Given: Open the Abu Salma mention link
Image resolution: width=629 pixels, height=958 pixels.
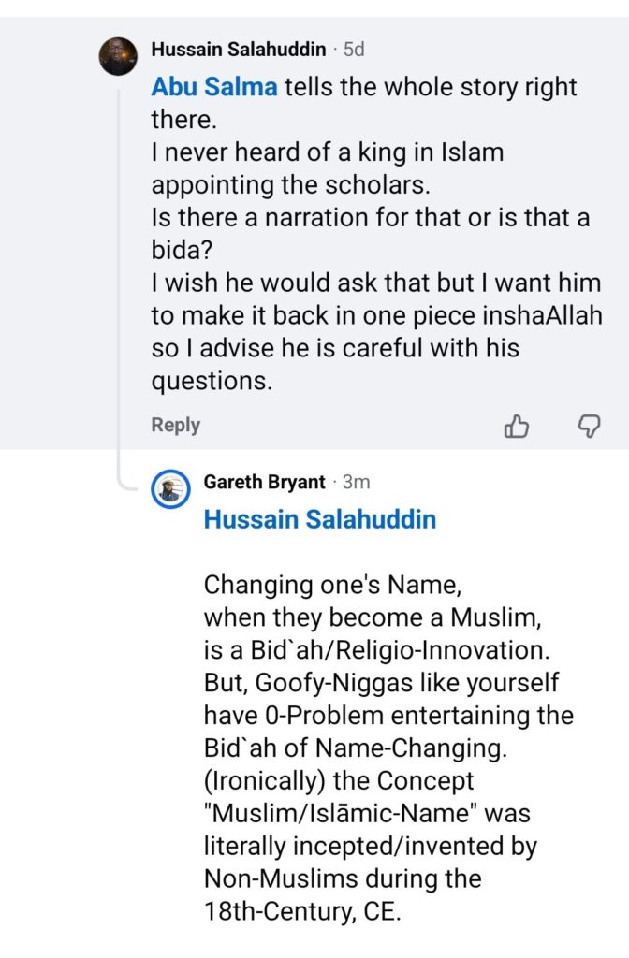Looking at the screenshot, I should coord(212,88).
